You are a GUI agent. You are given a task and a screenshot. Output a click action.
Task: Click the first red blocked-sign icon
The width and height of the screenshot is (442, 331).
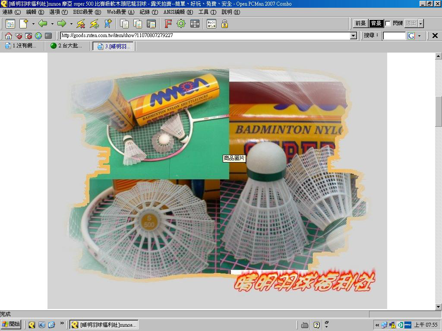(x=19, y=36)
